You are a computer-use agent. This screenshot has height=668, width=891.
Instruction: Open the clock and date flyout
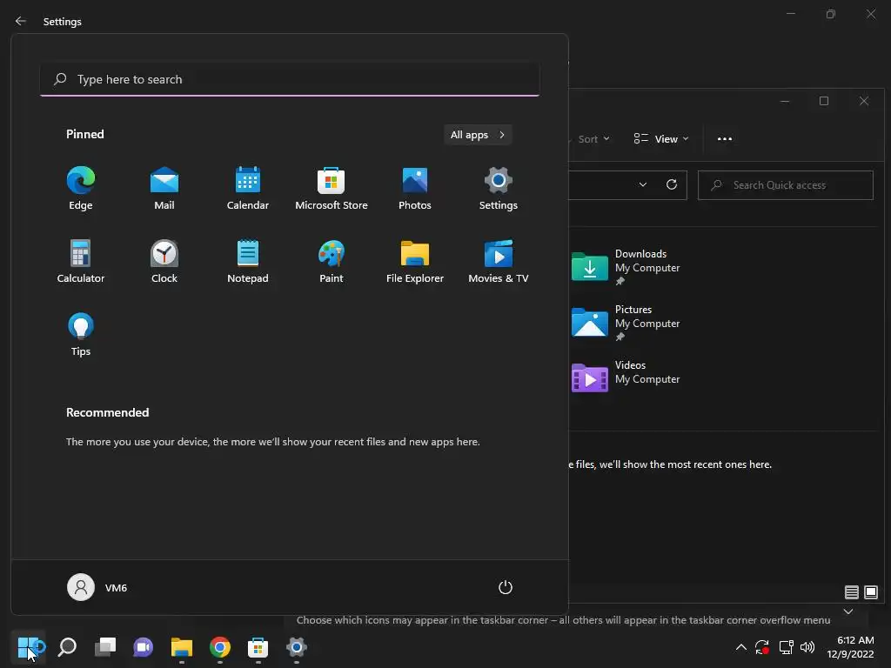pos(850,647)
